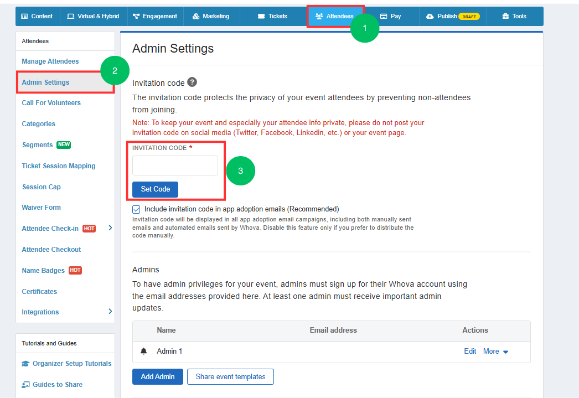Click Share event templates button

(230, 377)
